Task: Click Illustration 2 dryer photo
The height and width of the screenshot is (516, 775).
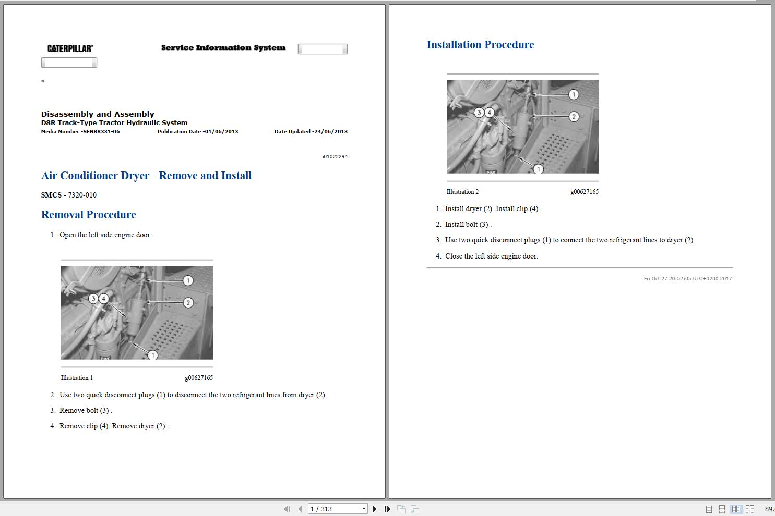Action: [522, 126]
